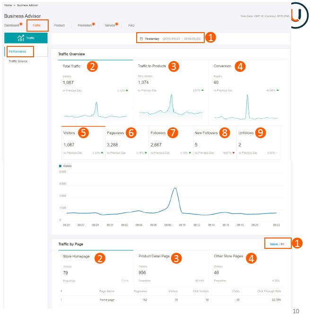Select the Product Detail Page card
The image size is (314, 317).
tap(171, 268)
